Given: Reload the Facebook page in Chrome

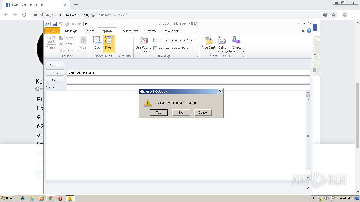Looking at the screenshot, I should [24, 15].
